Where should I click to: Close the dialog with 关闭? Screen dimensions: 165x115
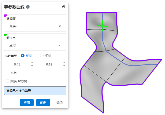pos(59,103)
